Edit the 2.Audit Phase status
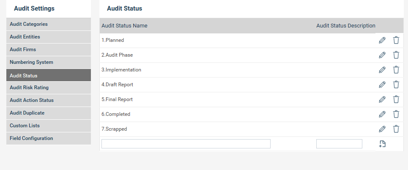This screenshot has width=408, height=170. [382, 55]
